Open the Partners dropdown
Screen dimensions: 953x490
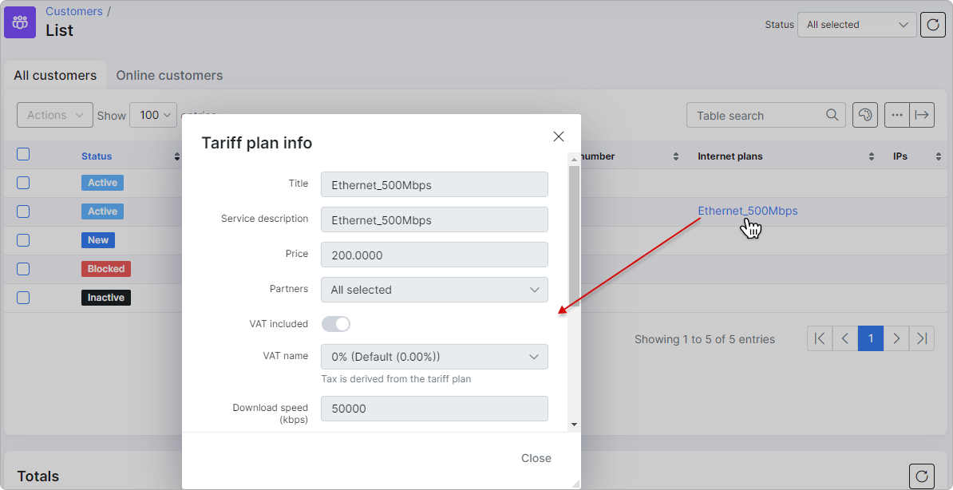click(x=434, y=290)
